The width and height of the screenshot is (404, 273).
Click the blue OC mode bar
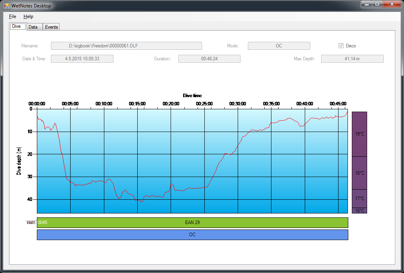click(192, 235)
